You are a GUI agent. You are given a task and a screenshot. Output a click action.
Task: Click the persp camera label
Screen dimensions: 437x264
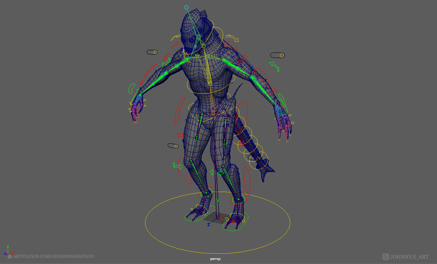click(x=215, y=259)
